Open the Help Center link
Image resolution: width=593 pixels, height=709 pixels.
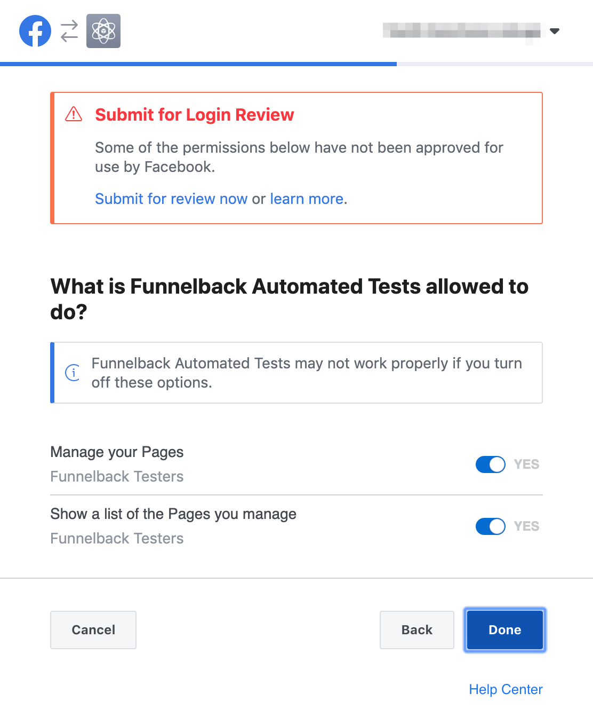click(505, 689)
